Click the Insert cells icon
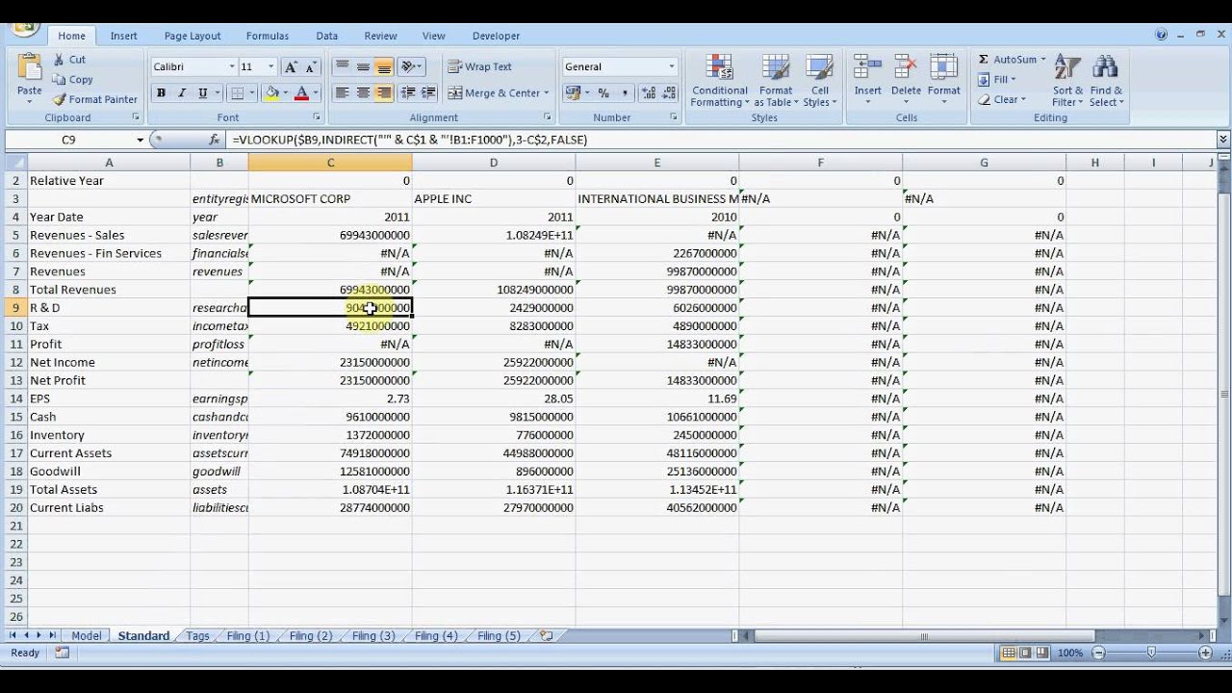The width and height of the screenshot is (1232, 693). click(867, 67)
